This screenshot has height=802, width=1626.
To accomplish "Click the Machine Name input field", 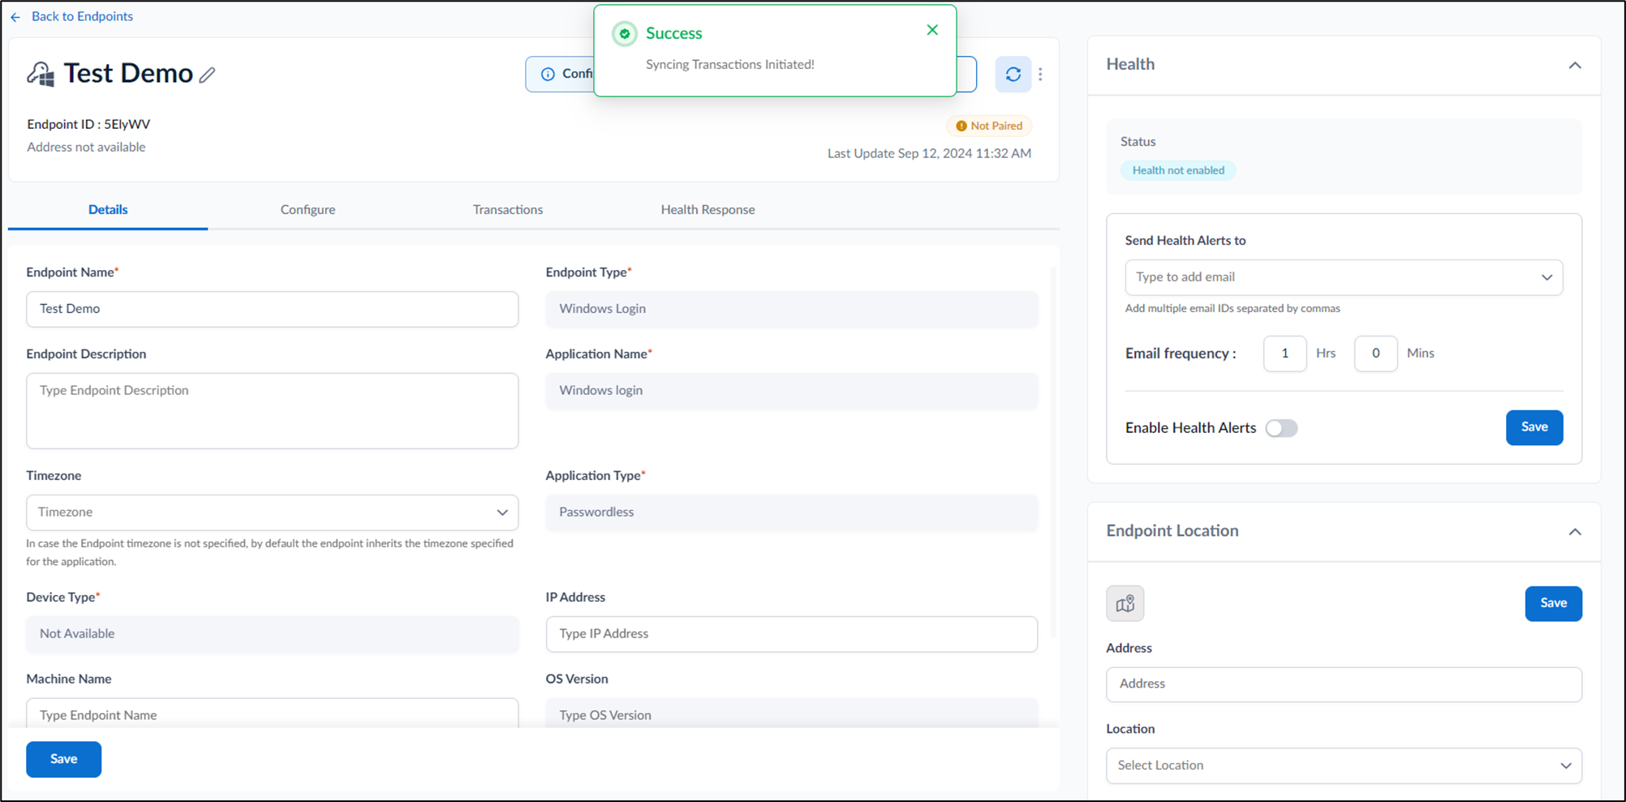I will [273, 713].
